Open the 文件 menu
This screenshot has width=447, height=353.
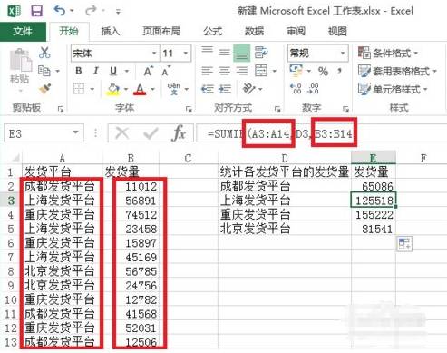point(23,31)
